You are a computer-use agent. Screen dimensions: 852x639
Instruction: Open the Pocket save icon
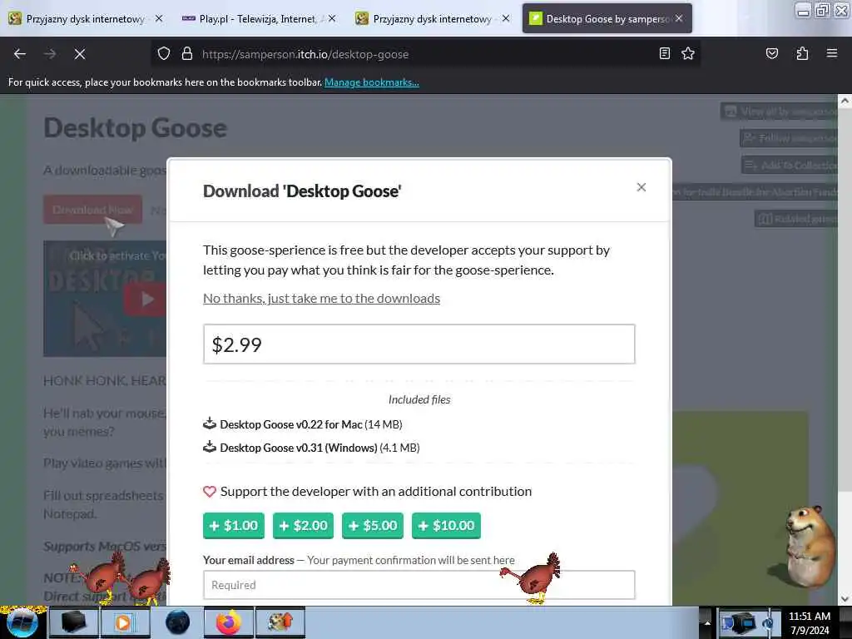tap(771, 53)
